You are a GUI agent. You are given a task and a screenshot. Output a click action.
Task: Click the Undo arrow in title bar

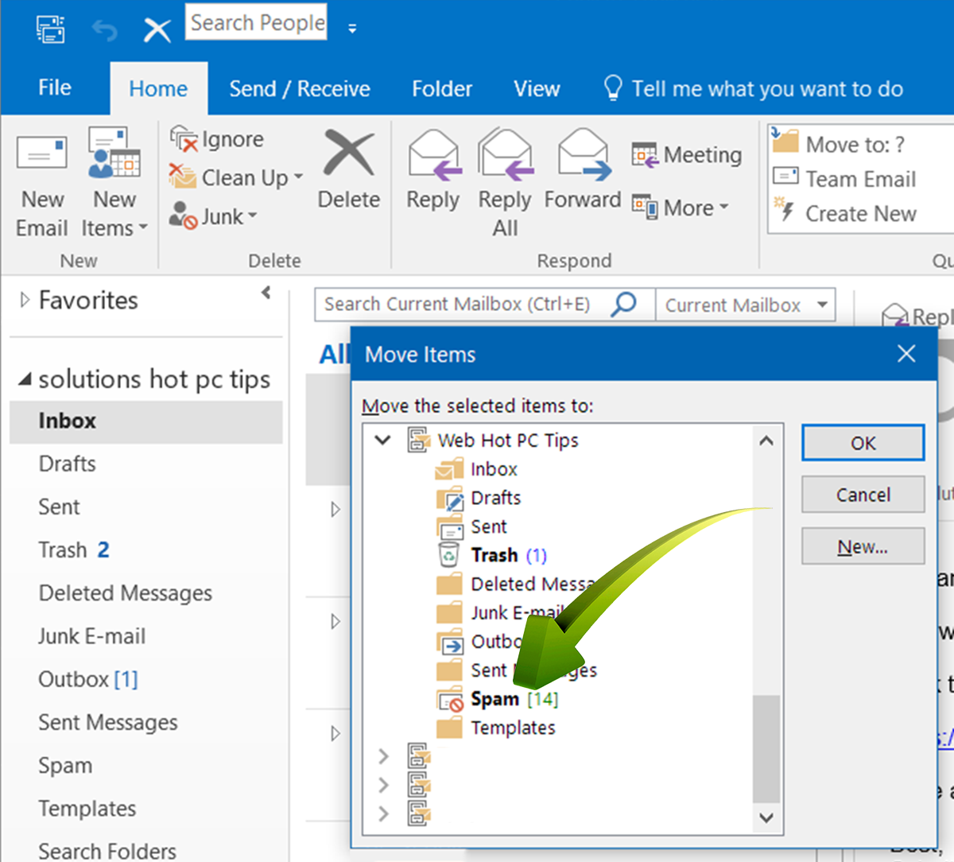click(104, 31)
